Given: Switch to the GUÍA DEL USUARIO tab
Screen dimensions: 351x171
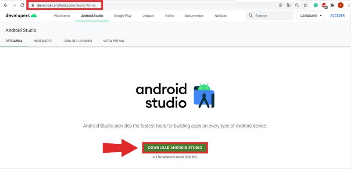Looking at the screenshot, I should pyautogui.click(x=78, y=41).
